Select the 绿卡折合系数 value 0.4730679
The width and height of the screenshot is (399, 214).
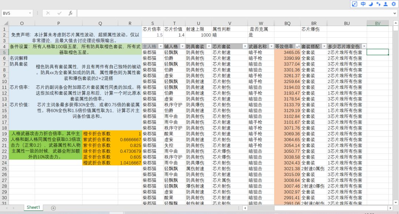(x=130, y=151)
